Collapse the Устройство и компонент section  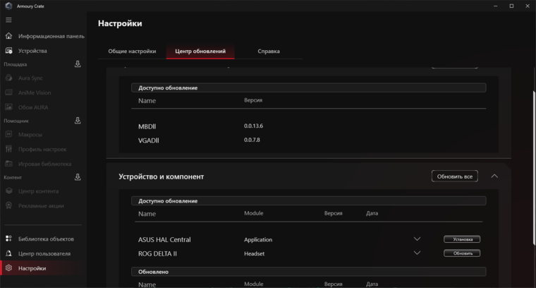pyautogui.click(x=494, y=176)
